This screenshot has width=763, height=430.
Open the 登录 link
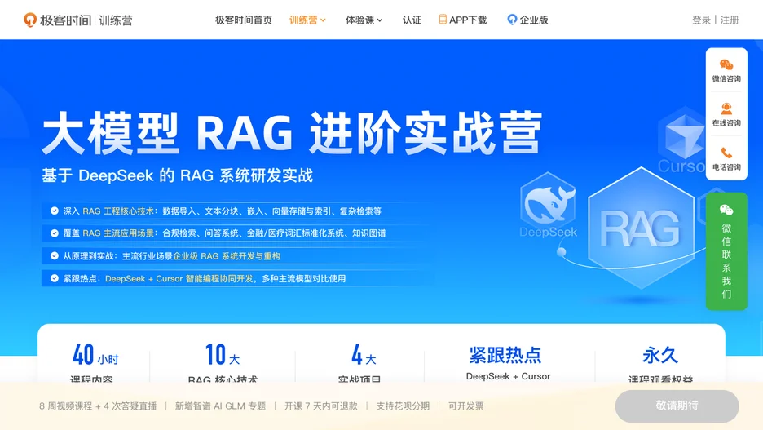pos(701,20)
